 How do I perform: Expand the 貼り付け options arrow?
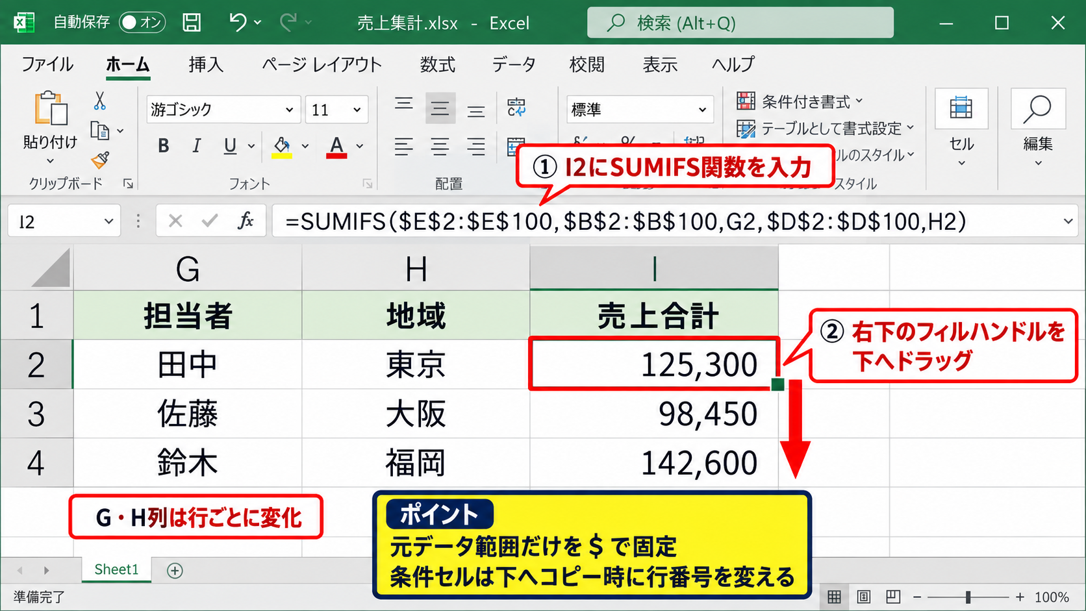coord(50,160)
